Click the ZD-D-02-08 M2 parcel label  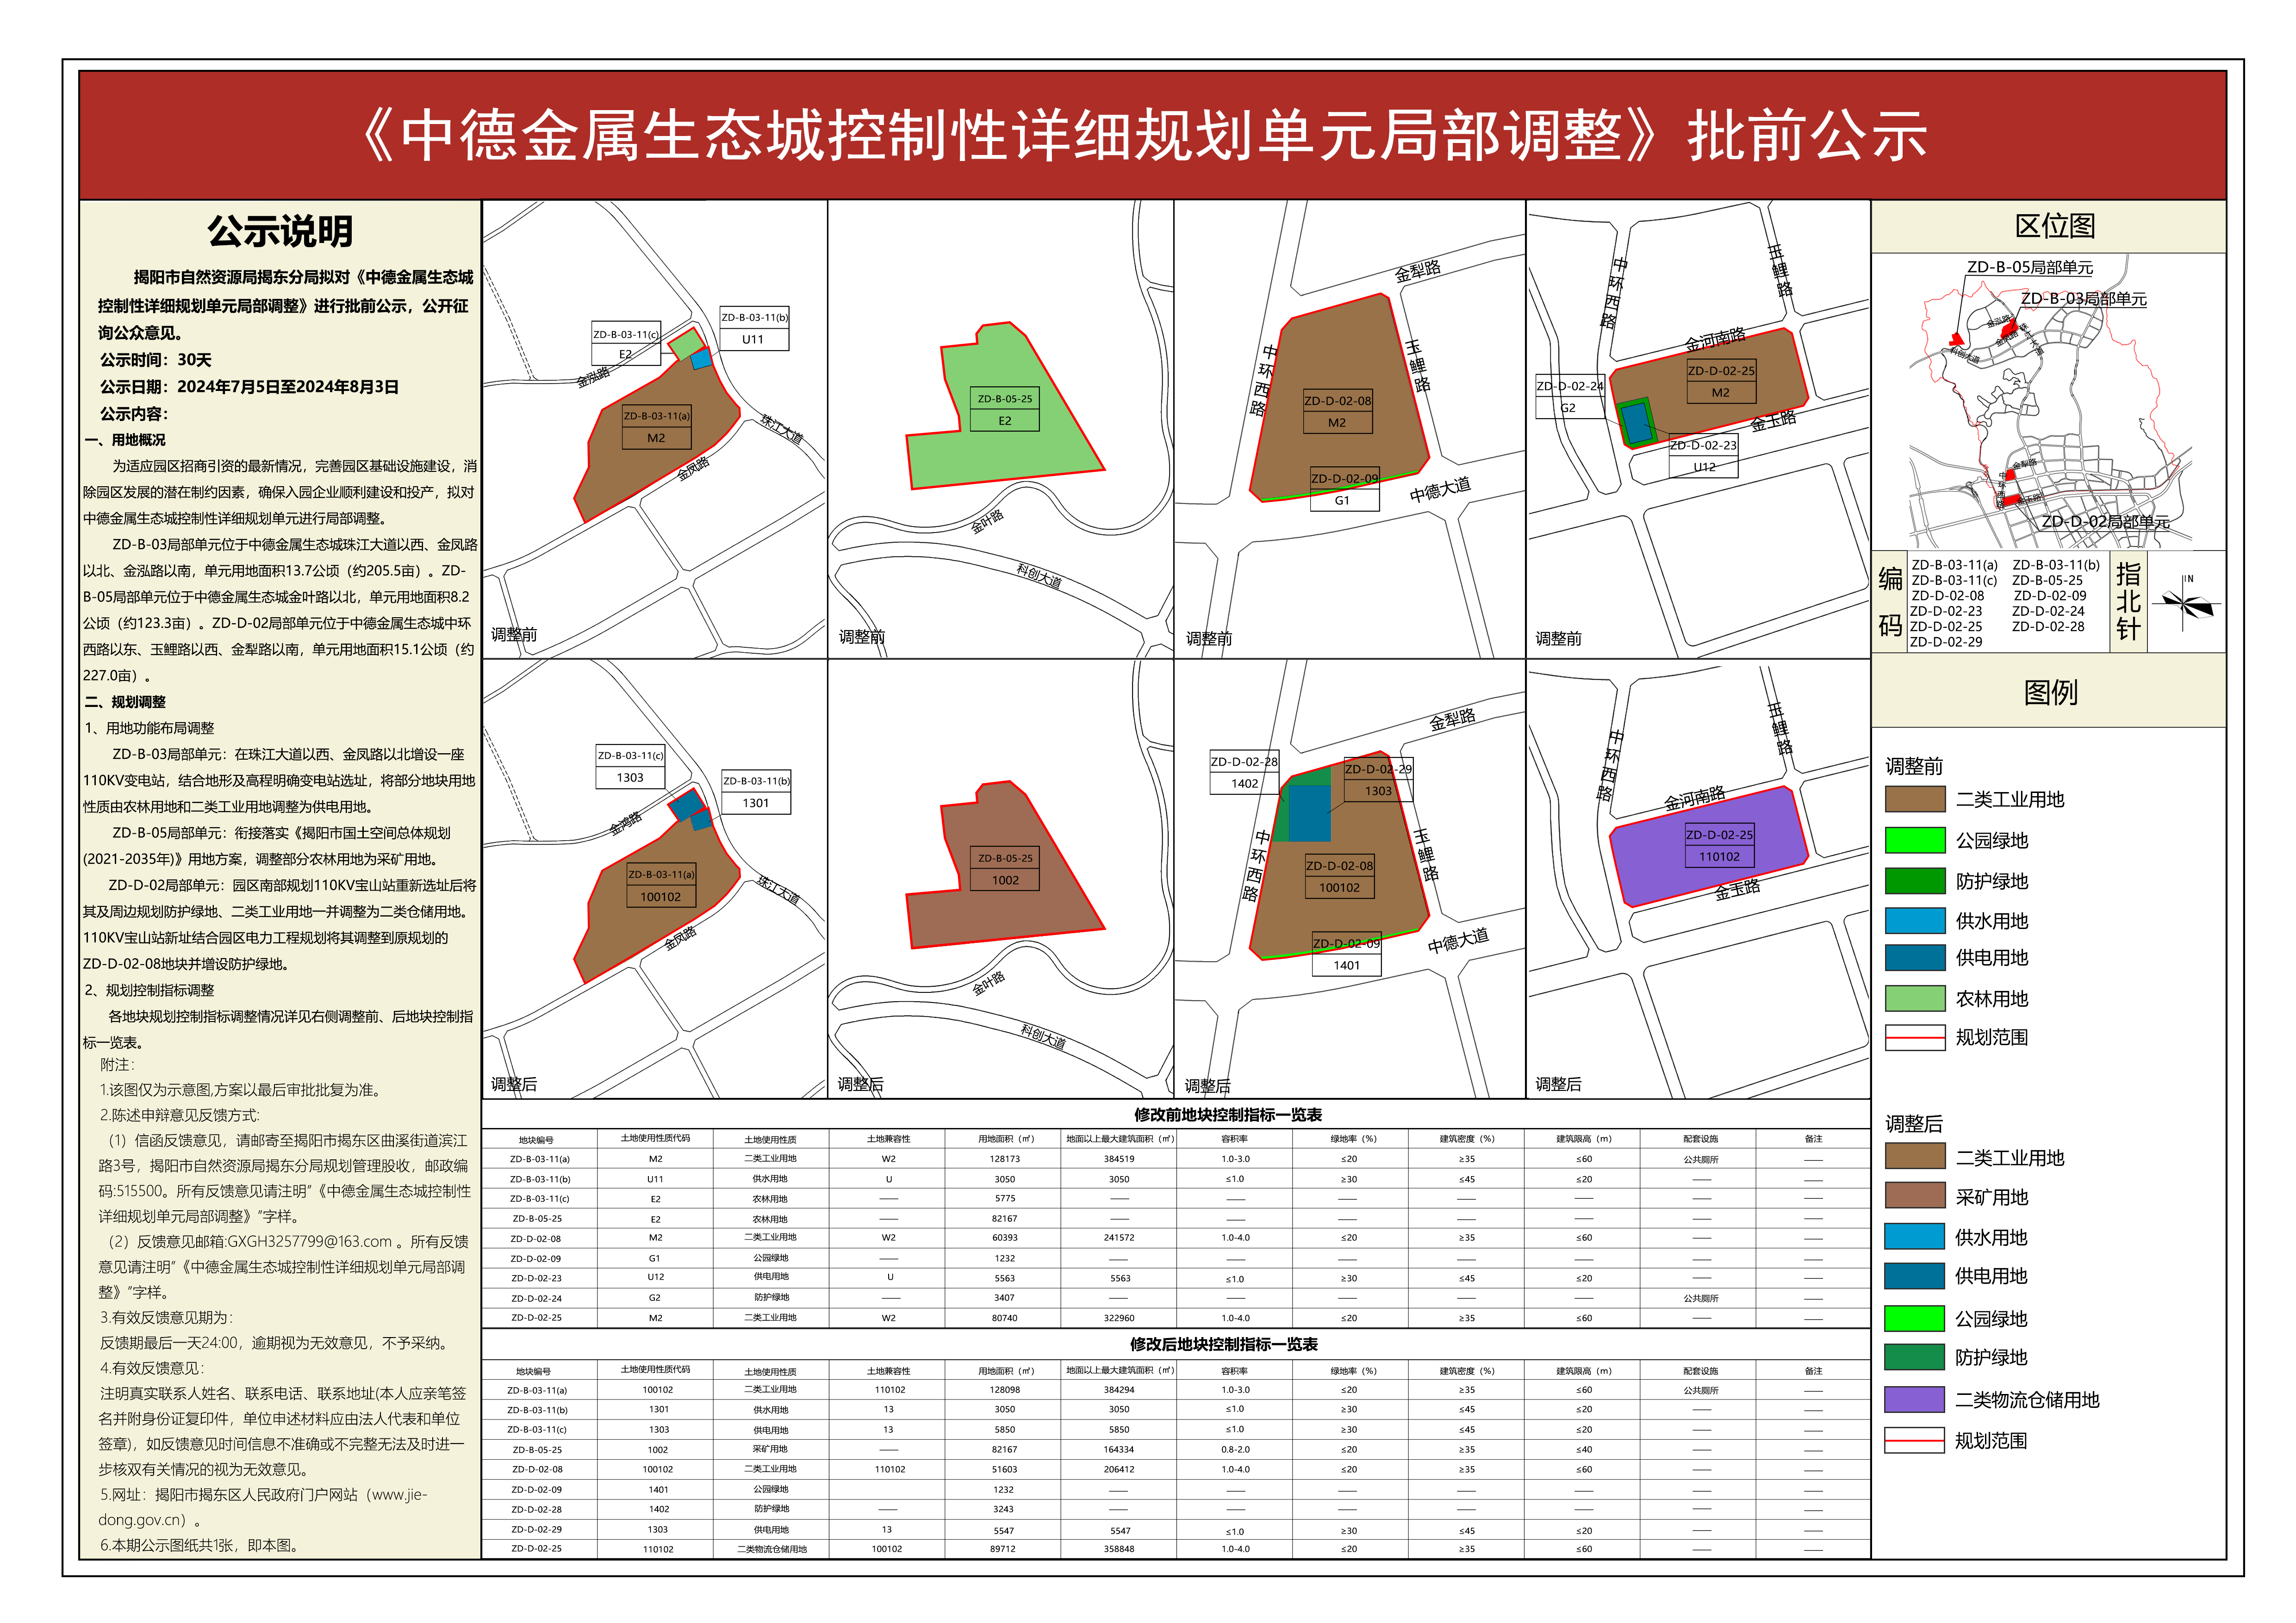point(1337,412)
